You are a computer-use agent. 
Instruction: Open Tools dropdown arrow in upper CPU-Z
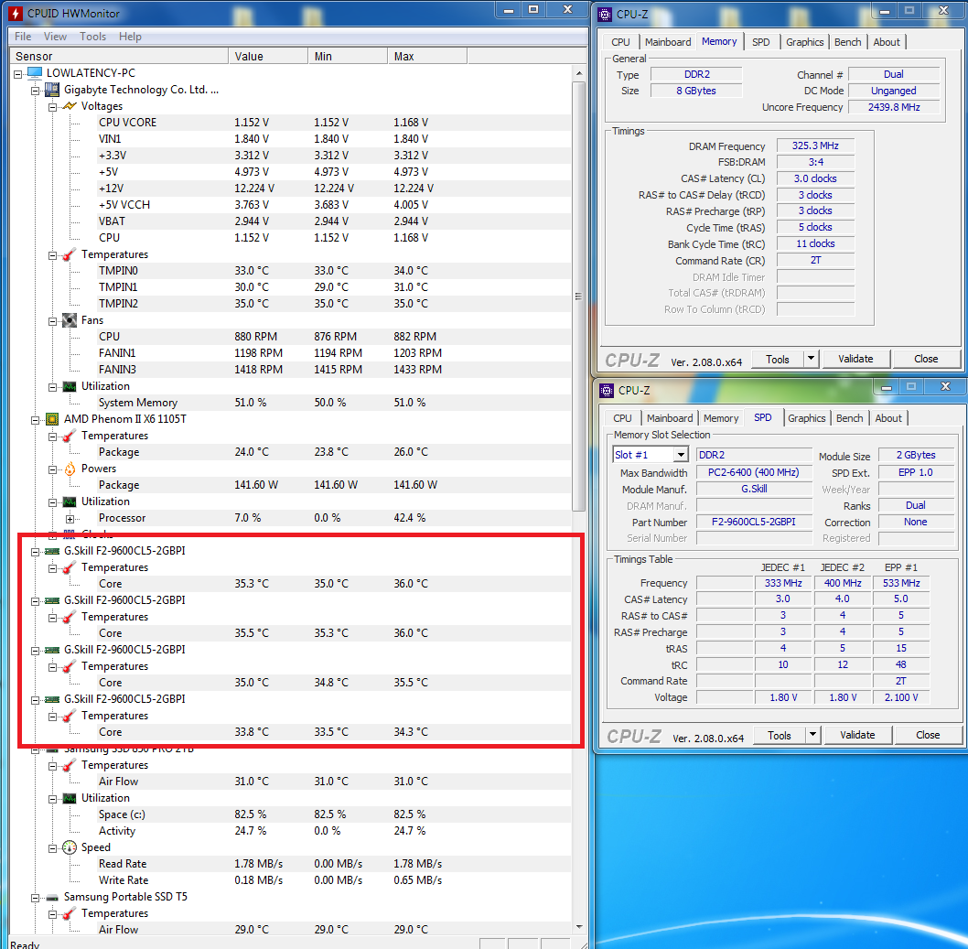point(812,358)
